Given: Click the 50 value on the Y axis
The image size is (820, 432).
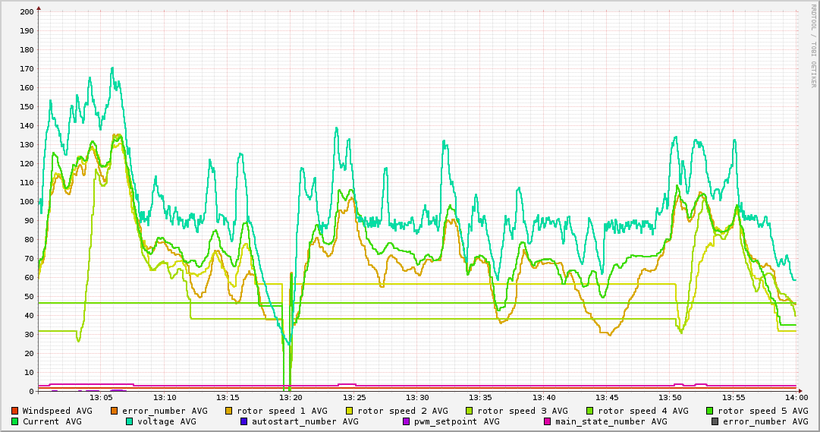Looking at the screenshot, I should 29,297.
